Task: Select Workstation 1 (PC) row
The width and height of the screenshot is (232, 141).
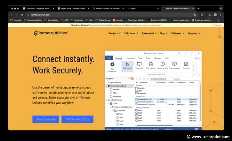Action: click(x=167, y=99)
